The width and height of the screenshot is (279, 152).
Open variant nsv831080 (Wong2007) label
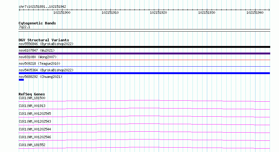tap(38, 57)
